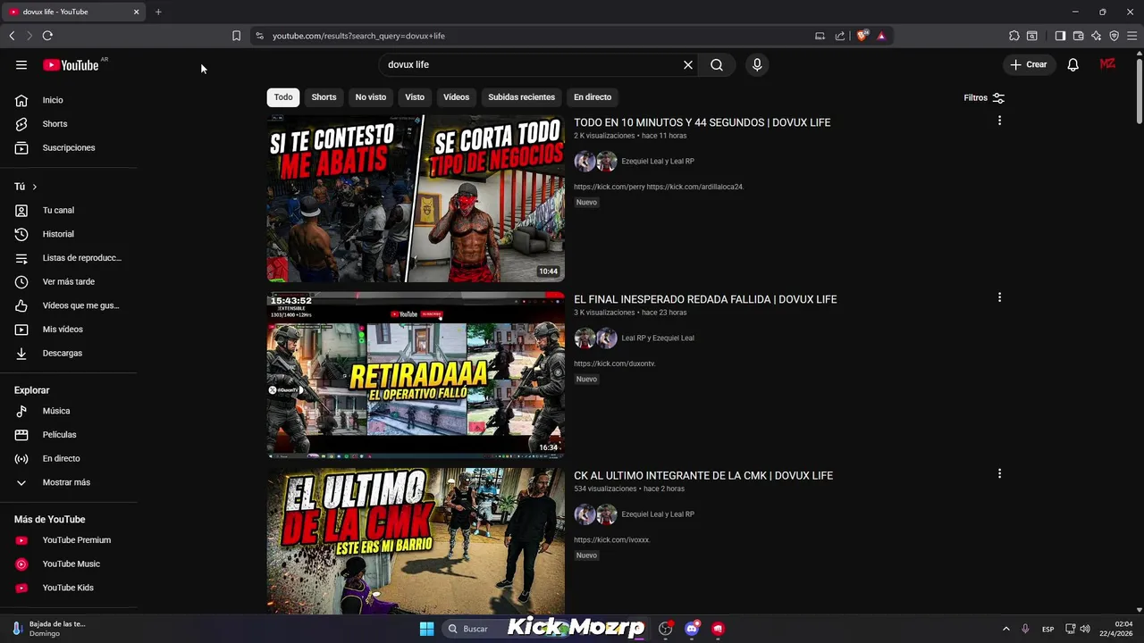Image resolution: width=1144 pixels, height=643 pixels.
Task: Open more options for EL FINAL INESPERADO video
Action: [999, 297]
